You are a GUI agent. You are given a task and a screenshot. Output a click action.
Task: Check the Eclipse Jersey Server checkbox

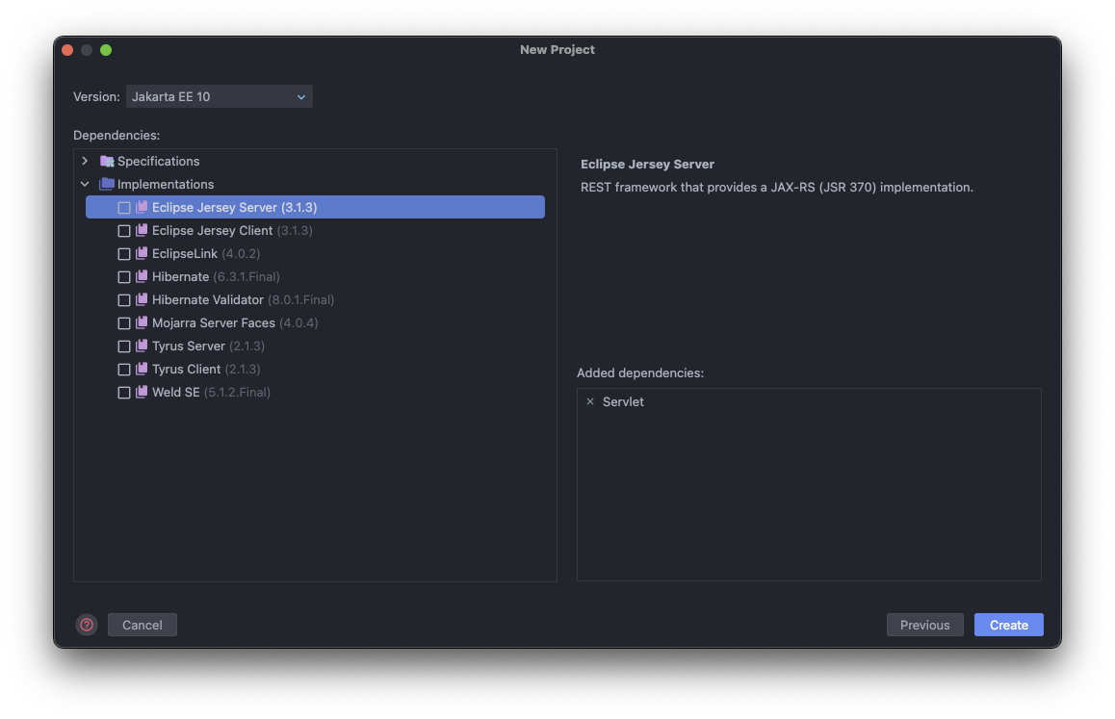click(x=123, y=207)
